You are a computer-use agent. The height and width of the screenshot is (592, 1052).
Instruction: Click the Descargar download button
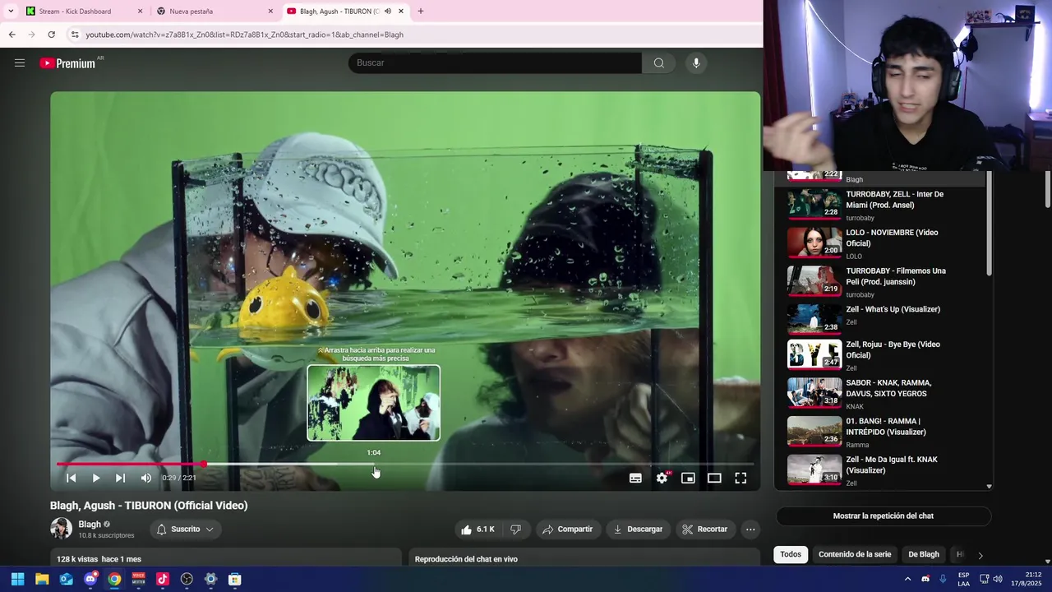(x=638, y=530)
